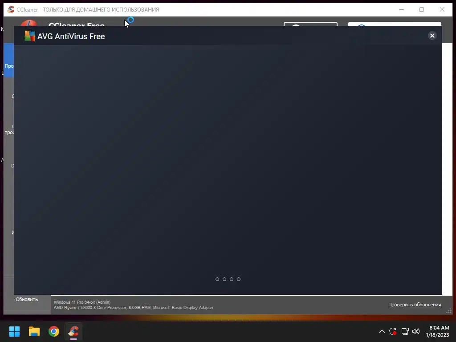Close the AVG AntiVirus Free overlay
Image resolution: width=456 pixels, height=342 pixels.
pyautogui.click(x=432, y=36)
